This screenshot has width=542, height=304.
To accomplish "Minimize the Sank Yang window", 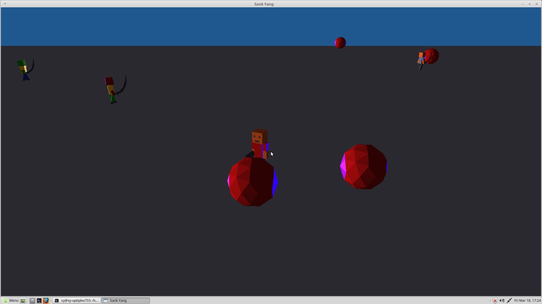I will 523,4.
